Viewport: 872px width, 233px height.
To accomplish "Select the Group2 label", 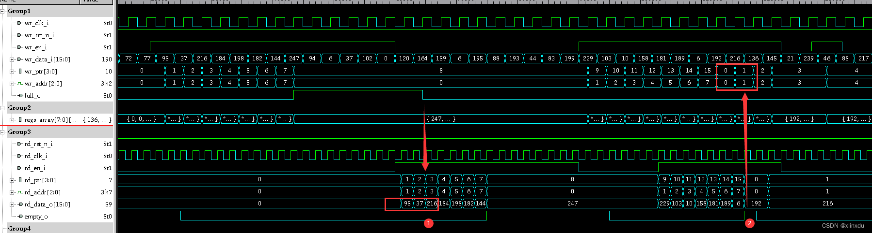I will pos(19,107).
